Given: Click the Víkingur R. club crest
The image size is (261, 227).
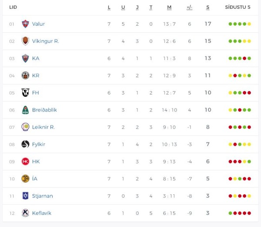Looking at the screenshot, I should click(25, 41).
